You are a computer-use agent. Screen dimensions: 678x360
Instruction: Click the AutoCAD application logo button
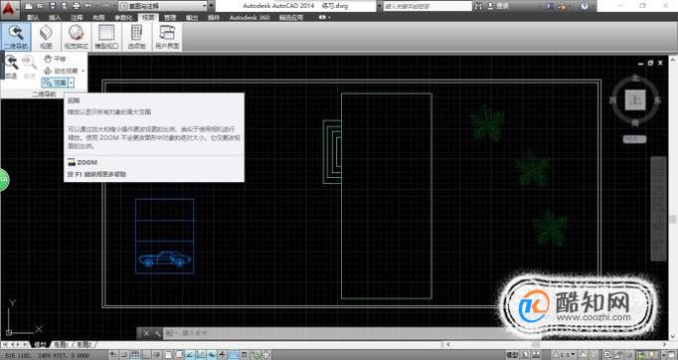tap(9, 9)
